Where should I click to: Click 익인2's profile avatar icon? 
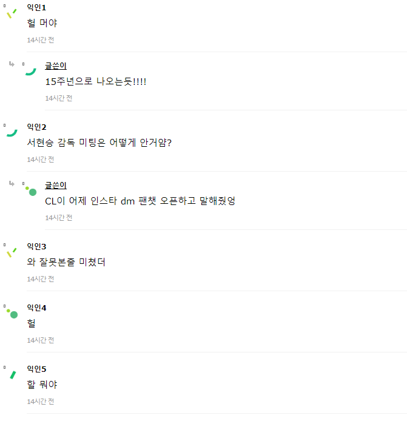(x=11, y=131)
